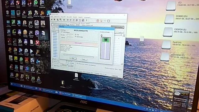Click the hex view vertical scrollbar down arrow
The image size is (199, 112).
click(122, 64)
